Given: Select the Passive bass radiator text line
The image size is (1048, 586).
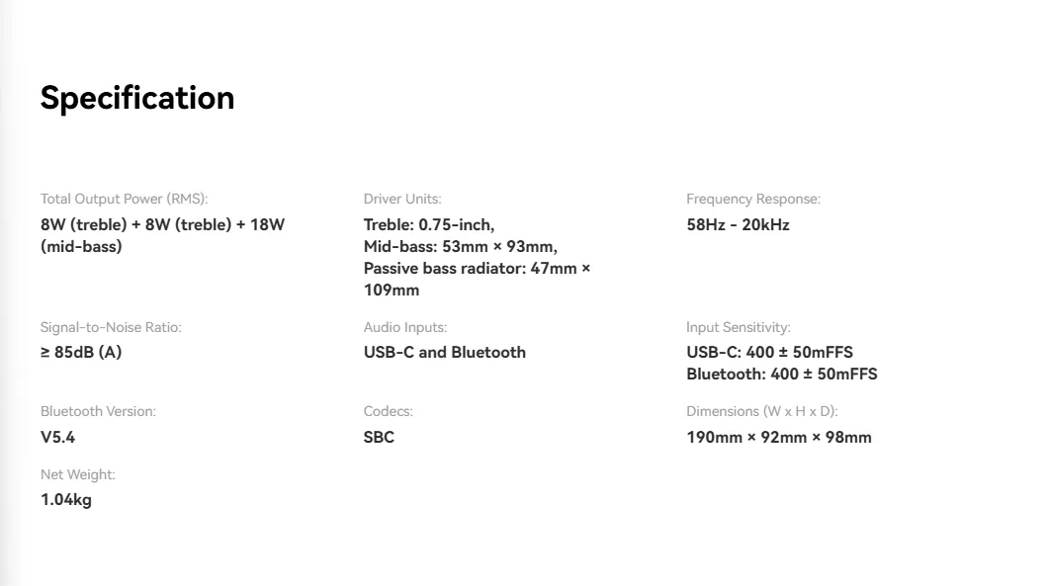Looking at the screenshot, I should (477, 269).
